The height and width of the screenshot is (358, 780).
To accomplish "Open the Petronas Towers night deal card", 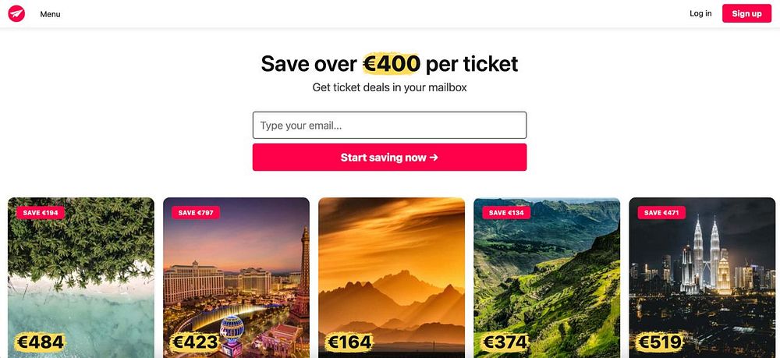I will pyautogui.click(x=703, y=278).
